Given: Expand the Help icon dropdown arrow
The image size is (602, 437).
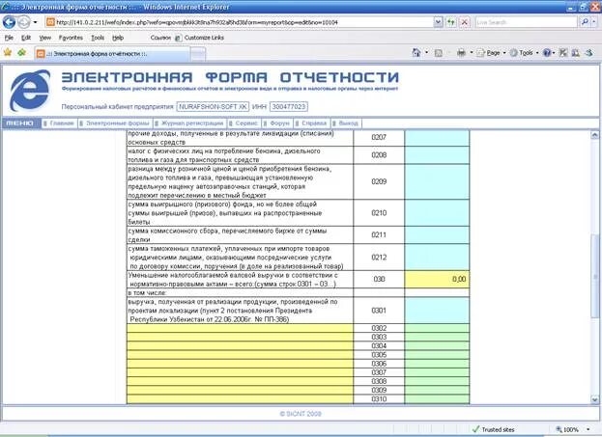Looking at the screenshot, I should [x=554, y=53].
